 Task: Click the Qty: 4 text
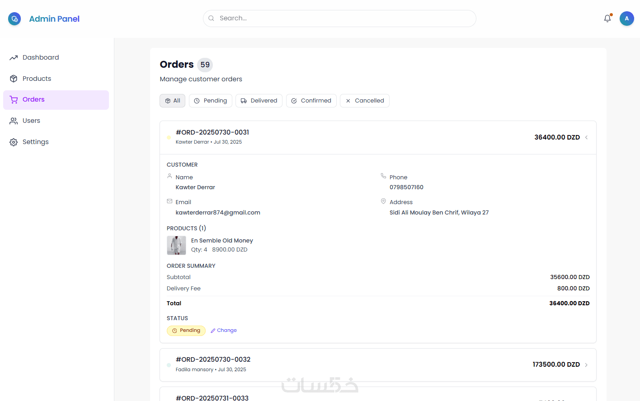(199, 250)
